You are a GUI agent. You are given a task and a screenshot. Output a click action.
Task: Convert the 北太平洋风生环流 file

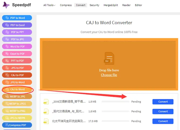coord(163,121)
